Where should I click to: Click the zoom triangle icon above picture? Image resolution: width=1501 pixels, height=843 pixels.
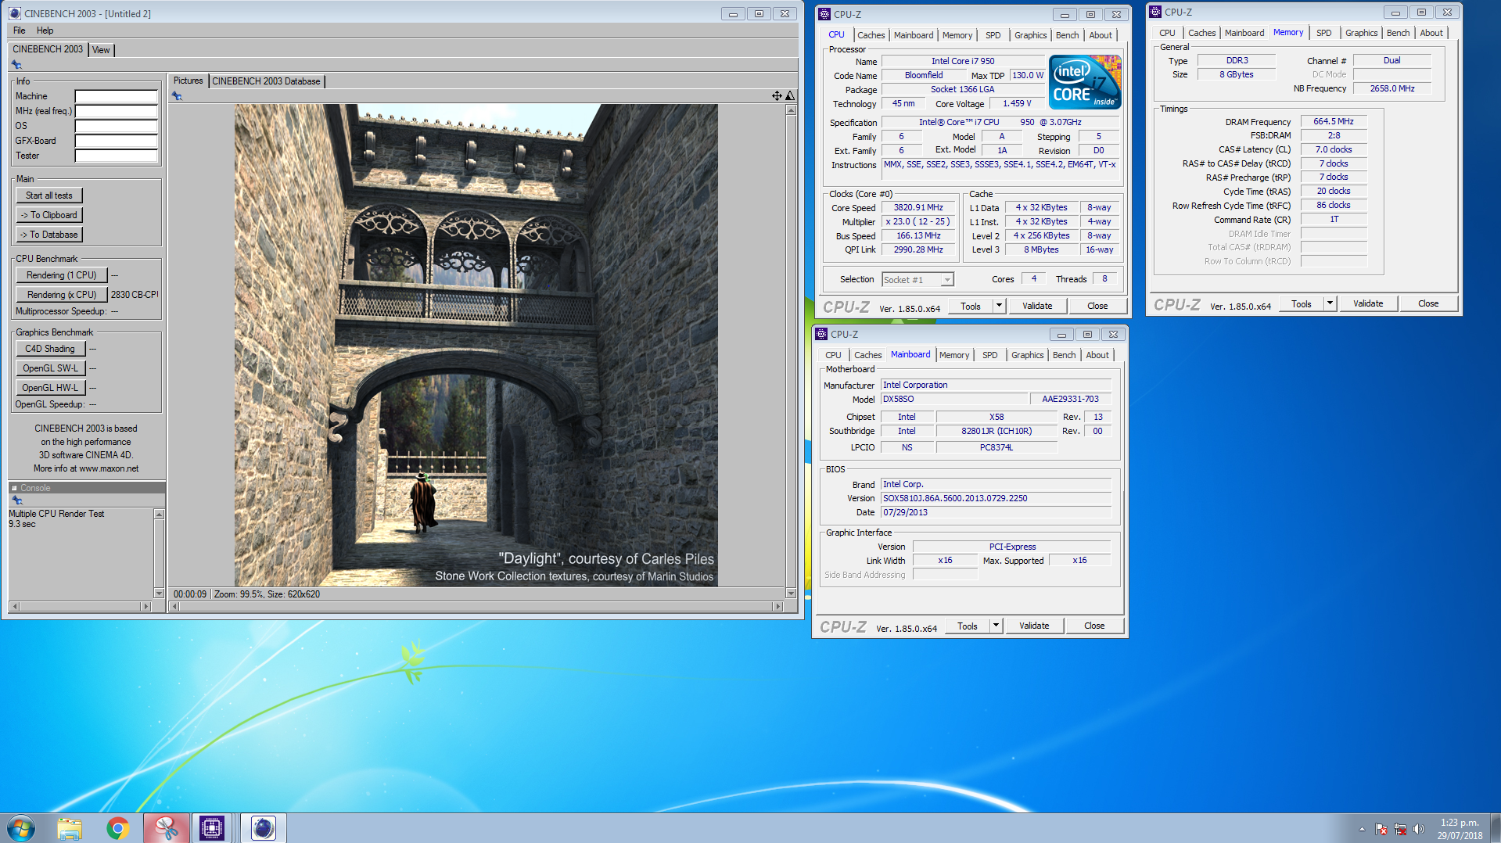pos(790,95)
